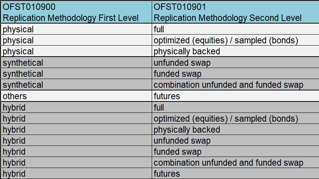Select the OFST010901 Second Level header cell
Viewport: 319px width, 179px height.
click(x=235, y=12)
